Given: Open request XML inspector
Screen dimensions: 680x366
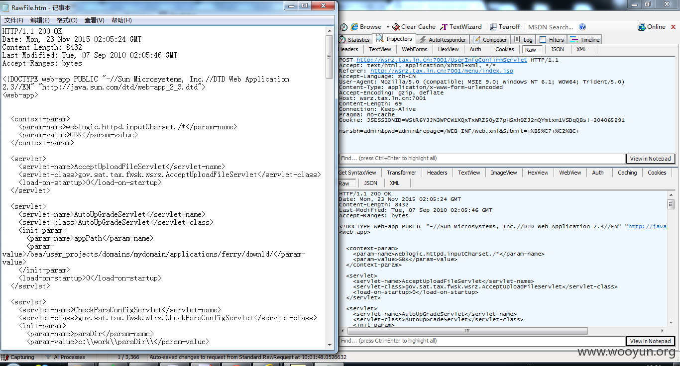Looking at the screenshot, I should pos(581,49).
